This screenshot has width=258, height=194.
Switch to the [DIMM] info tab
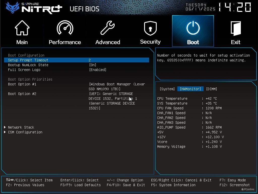212,89
